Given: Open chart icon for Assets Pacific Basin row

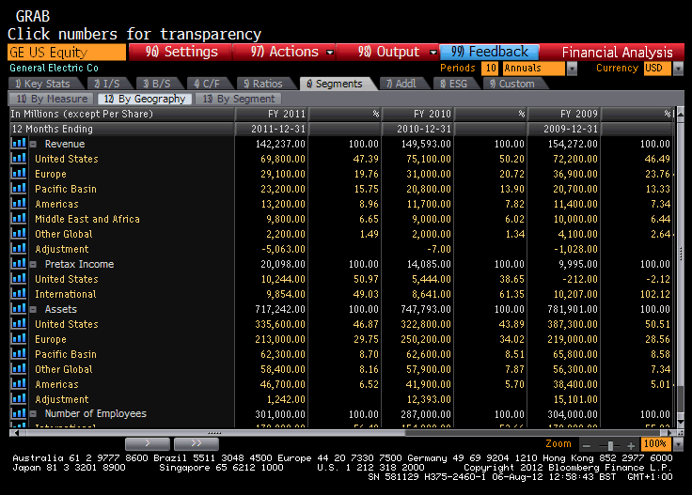Looking at the screenshot, I should tap(19, 353).
